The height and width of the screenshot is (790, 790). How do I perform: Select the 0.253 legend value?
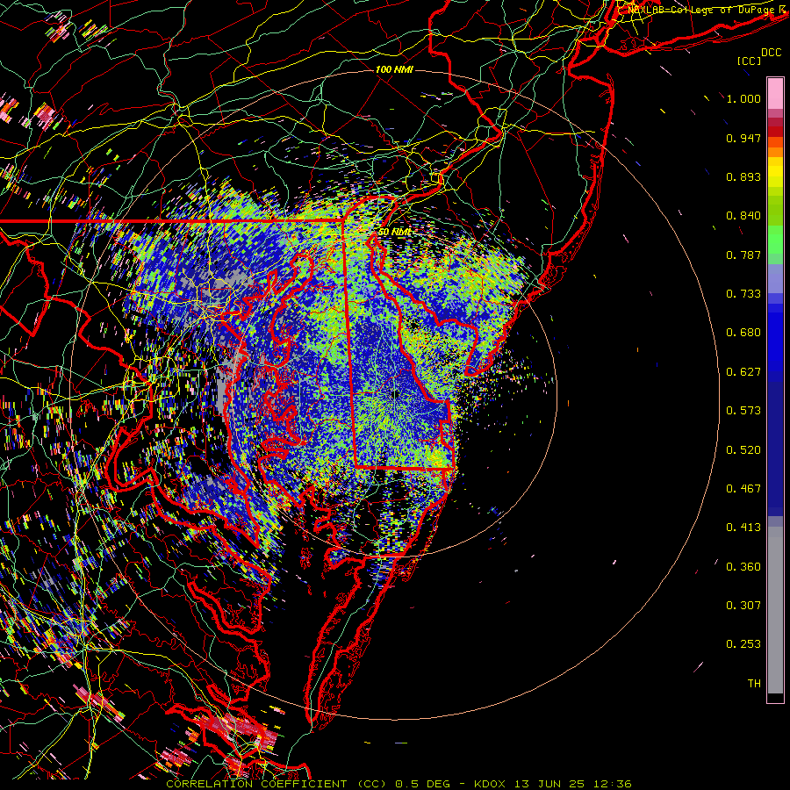[743, 644]
